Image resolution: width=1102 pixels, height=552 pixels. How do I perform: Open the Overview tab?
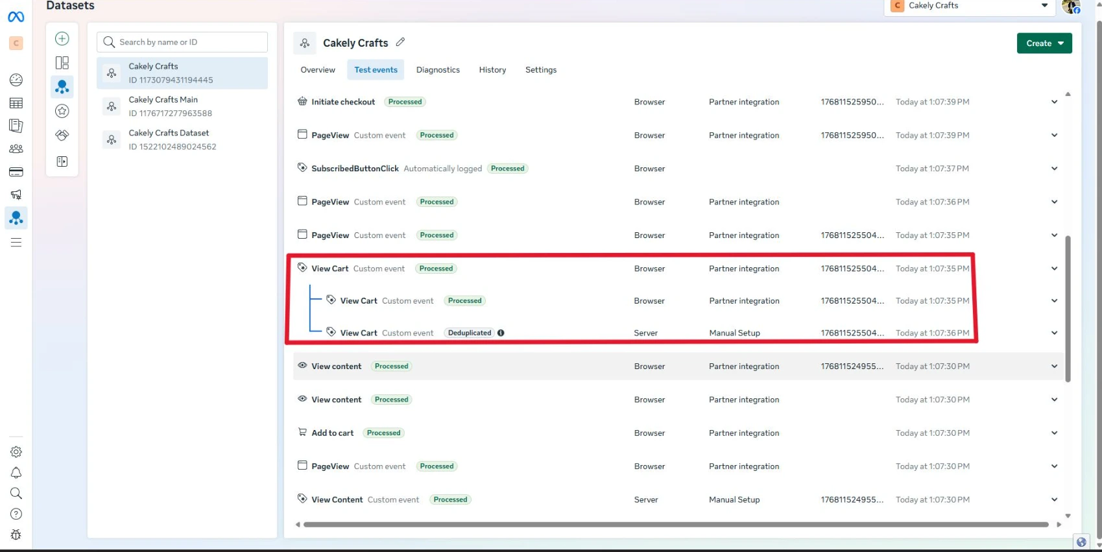click(x=318, y=70)
